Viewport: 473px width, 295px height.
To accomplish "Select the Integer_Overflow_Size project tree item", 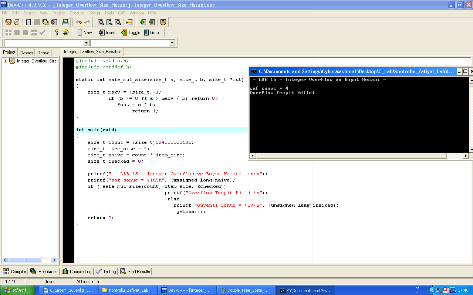I will (37, 61).
